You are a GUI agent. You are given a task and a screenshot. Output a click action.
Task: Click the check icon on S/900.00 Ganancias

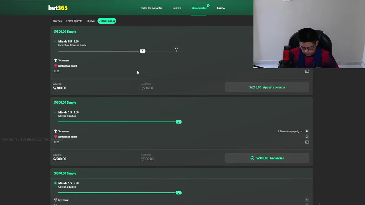[252, 158]
